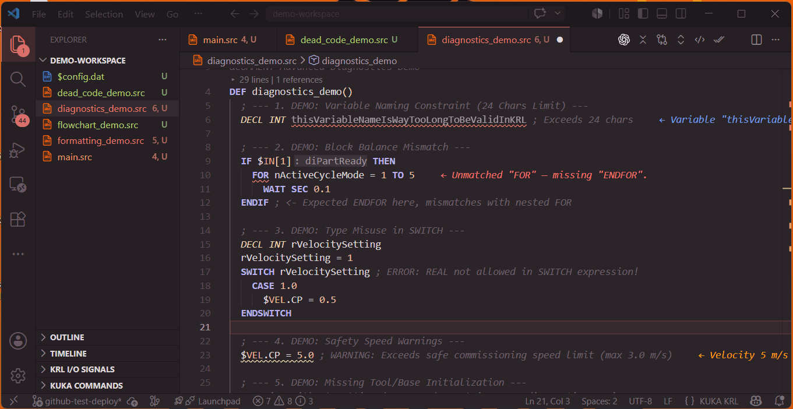Image resolution: width=793 pixels, height=409 pixels.
Task: Open the Remote Explorer view
Action: click(x=17, y=185)
